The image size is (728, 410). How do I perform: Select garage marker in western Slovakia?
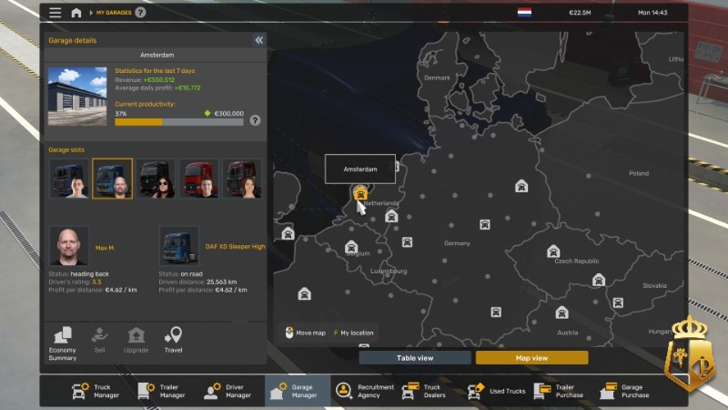(x=618, y=302)
